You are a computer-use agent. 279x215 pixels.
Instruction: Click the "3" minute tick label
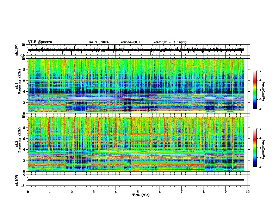(x=94, y=192)
